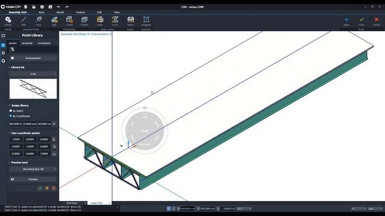This screenshot has height=216, width=385.
Task: Click the Preview button
Action: (33, 179)
